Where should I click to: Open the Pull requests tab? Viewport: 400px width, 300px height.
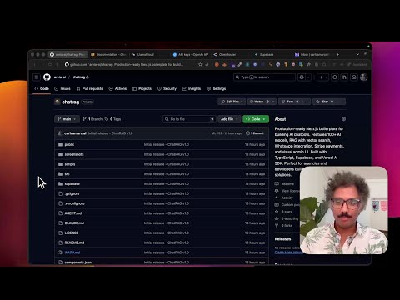pos(89,88)
